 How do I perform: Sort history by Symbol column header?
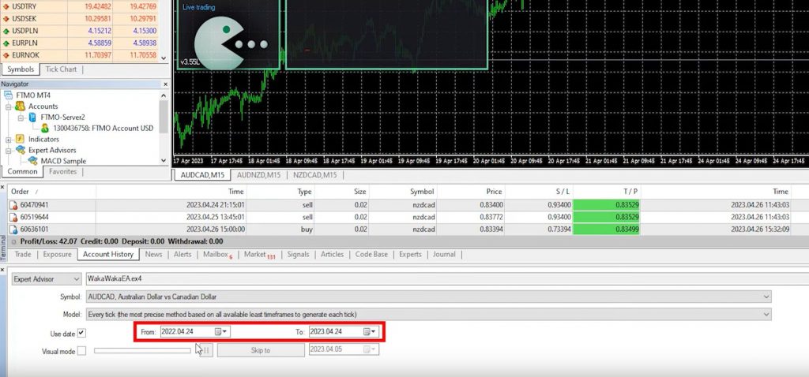click(x=403, y=192)
